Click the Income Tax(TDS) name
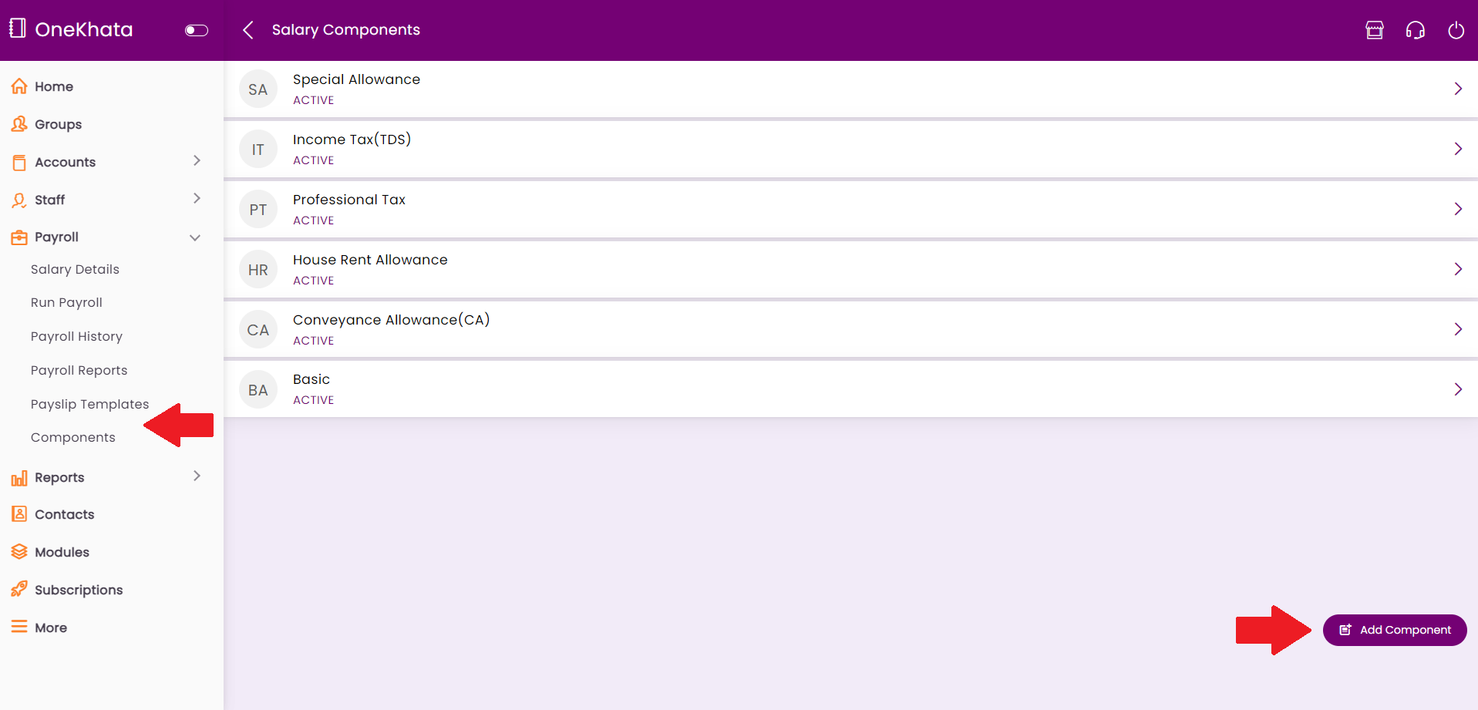The image size is (1478, 710). point(352,140)
